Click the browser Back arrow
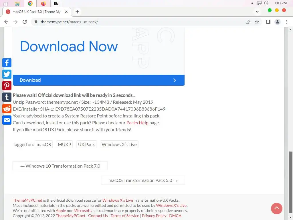 (x=6, y=22)
